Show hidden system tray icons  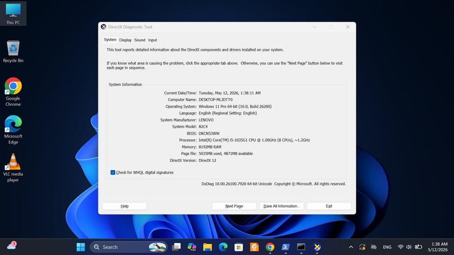(x=351, y=247)
